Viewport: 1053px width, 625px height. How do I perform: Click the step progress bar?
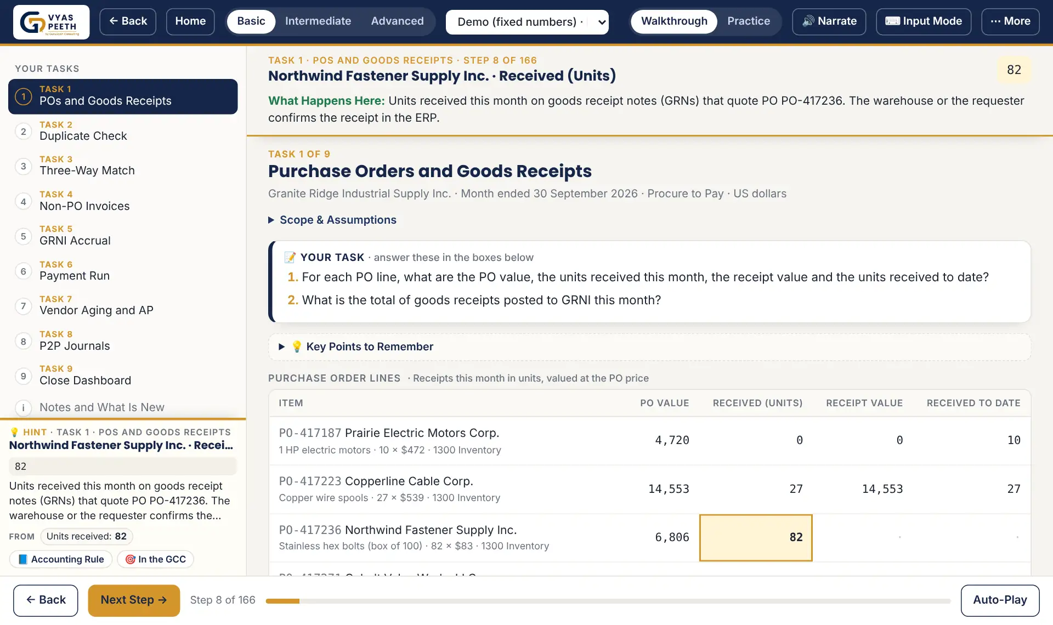point(608,601)
